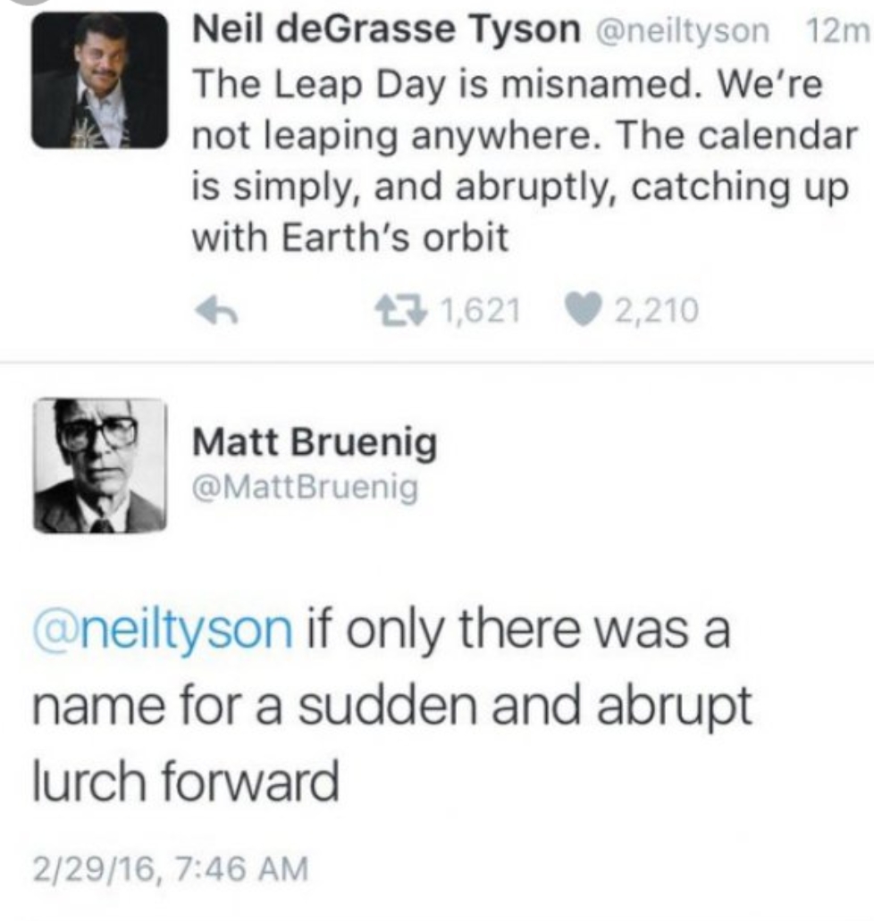This screenshot has height=921, width=874.
Task: Click the 2/29/16, 7:46 AM timestamp
Action: pyautogui.click(x=171, y=868)
